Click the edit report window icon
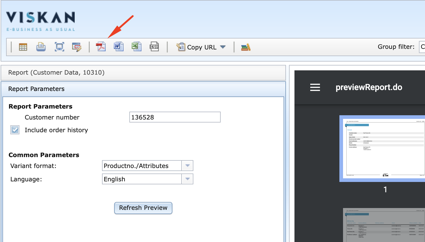Viewport: 425px width, 242px height. (x=76, y=47)
